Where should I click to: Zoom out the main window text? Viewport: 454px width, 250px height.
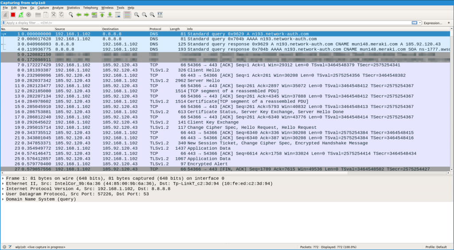(x=144, y=15)
